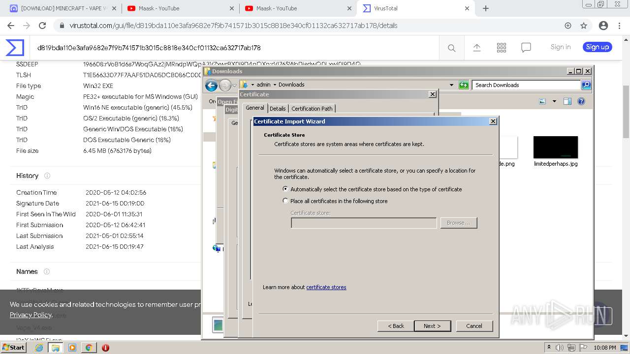
Task: Open the Privacy Policy link
Action: 31,315
